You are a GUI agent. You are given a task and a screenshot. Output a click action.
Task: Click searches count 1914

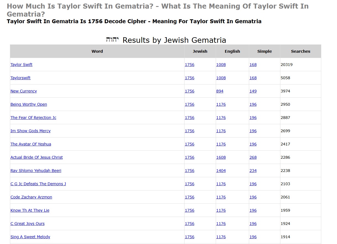tap(285, 237)
